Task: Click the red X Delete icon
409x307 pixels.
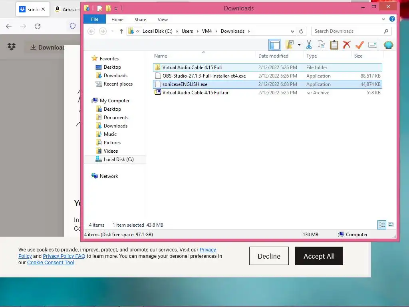Action: pos(347,45)
